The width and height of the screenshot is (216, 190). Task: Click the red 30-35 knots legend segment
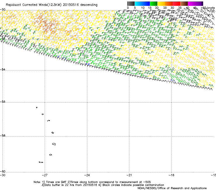click(x=176, y=4)
